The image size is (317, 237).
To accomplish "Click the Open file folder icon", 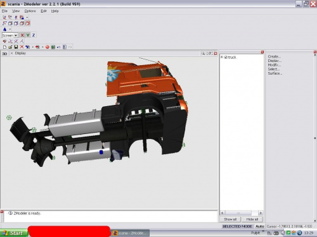I will click(10, 47).
